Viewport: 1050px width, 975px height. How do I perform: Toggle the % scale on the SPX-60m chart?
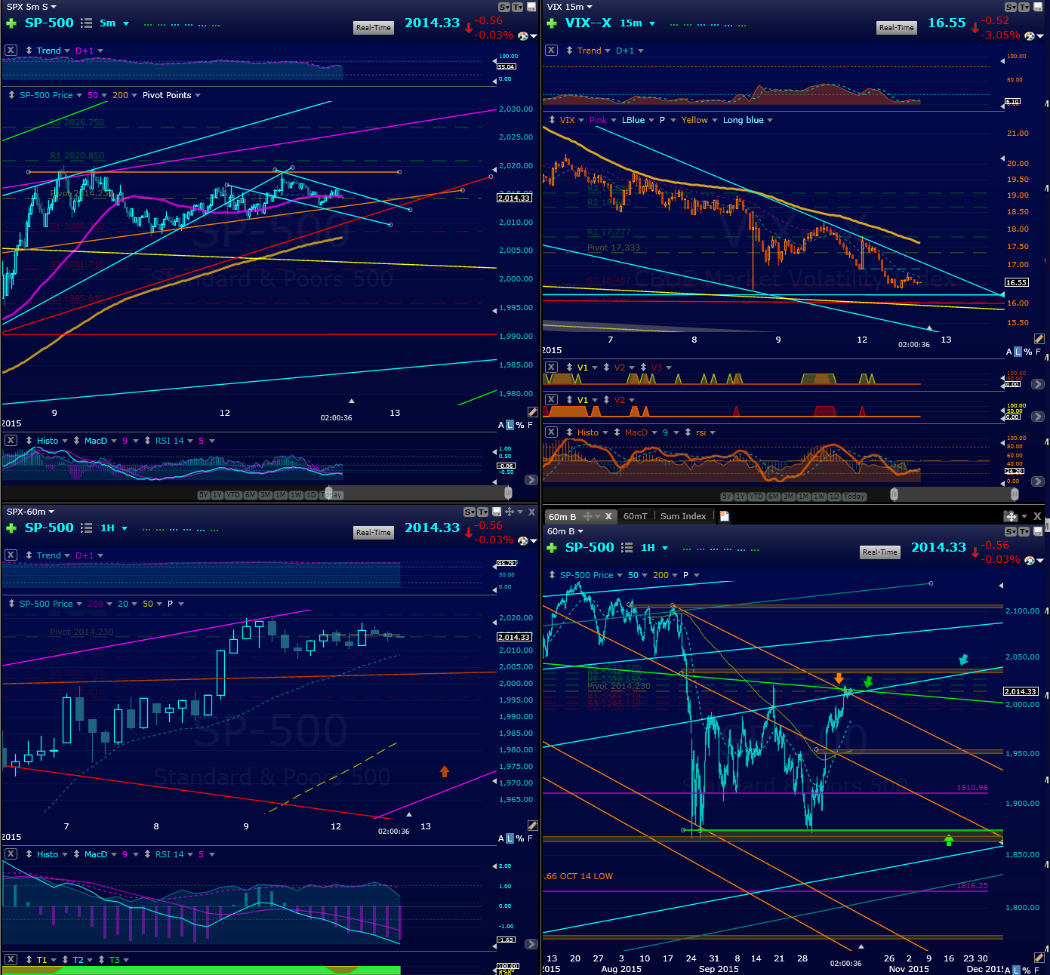520,838
